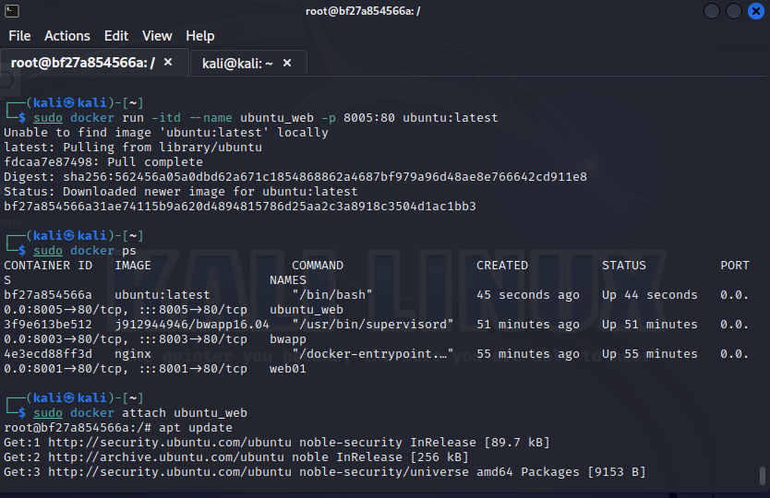The width and height of the screenshot is (770, 498).
Task: Click the terminal icon in title bar
Action: click(x=12, y=11)
